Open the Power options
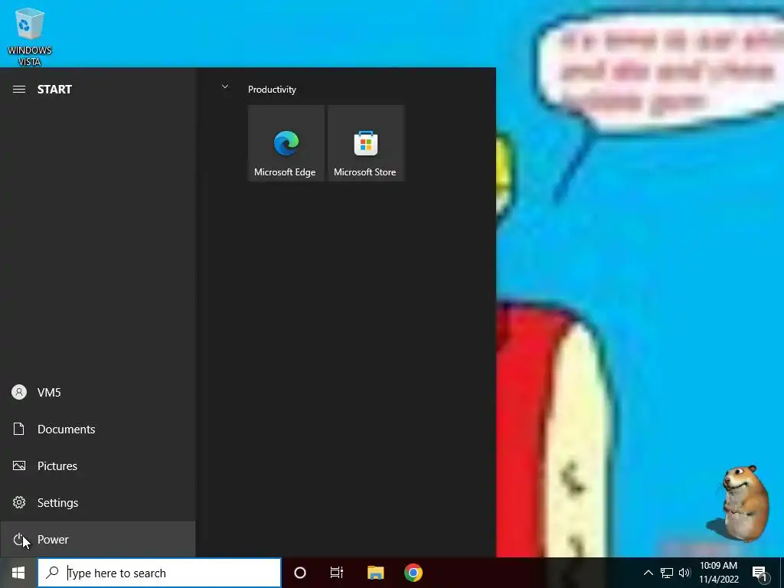The image size is (784, 588). [97, 540]
